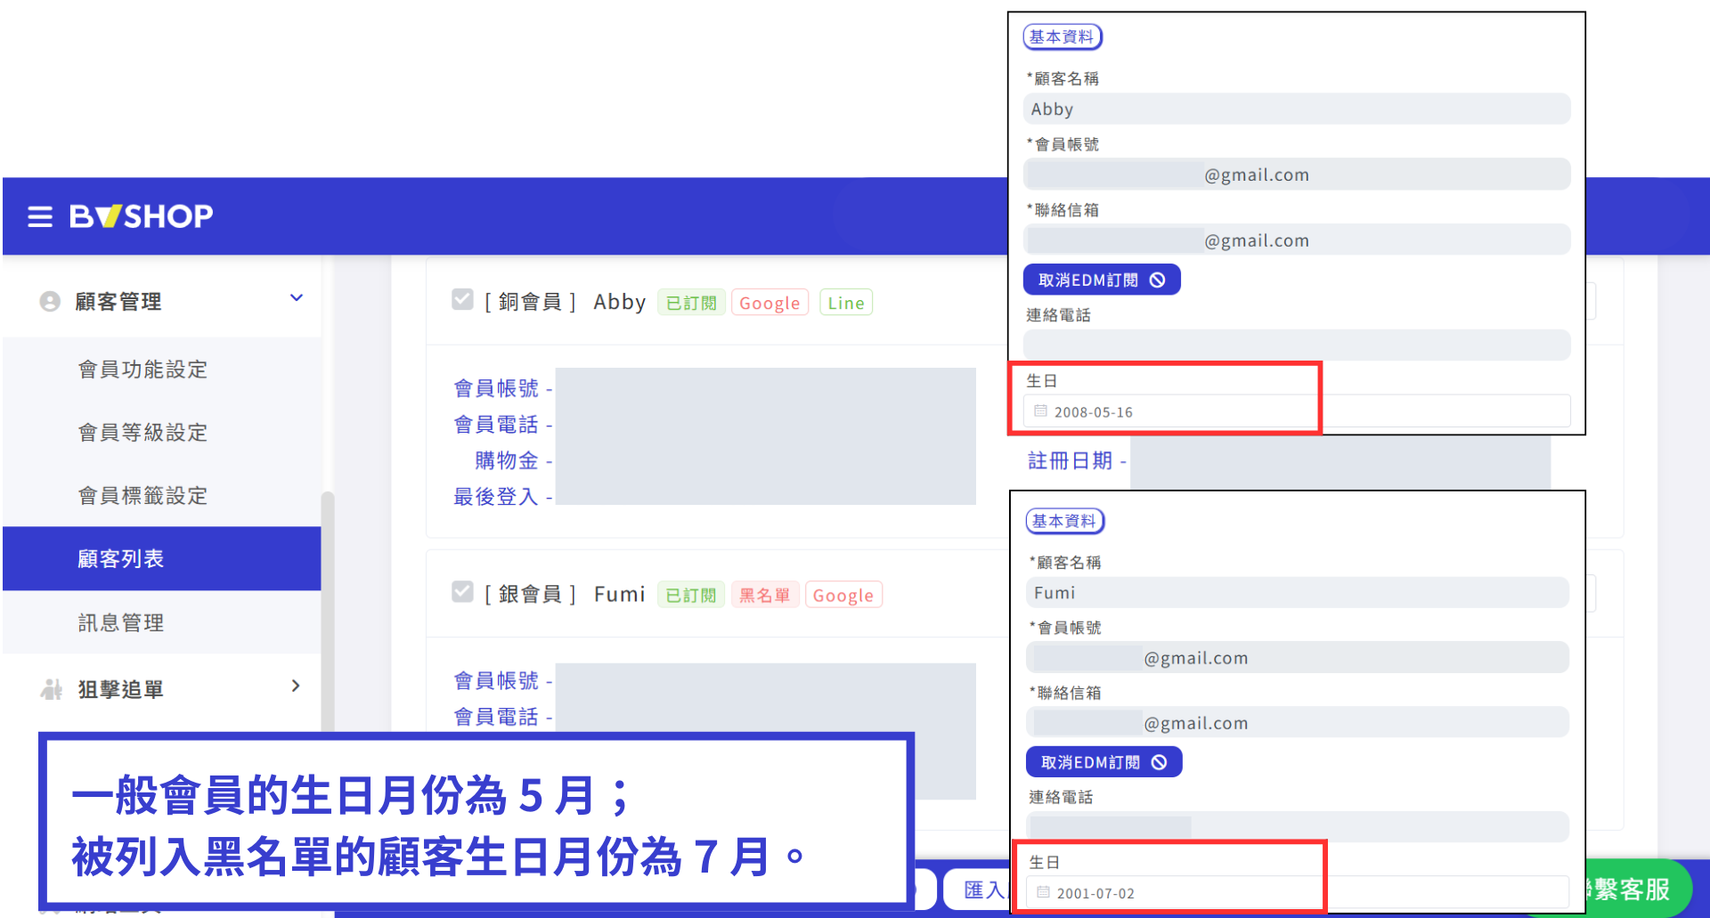Click the 基本資料 tag in Fumi's panel

coord(1065,521)
